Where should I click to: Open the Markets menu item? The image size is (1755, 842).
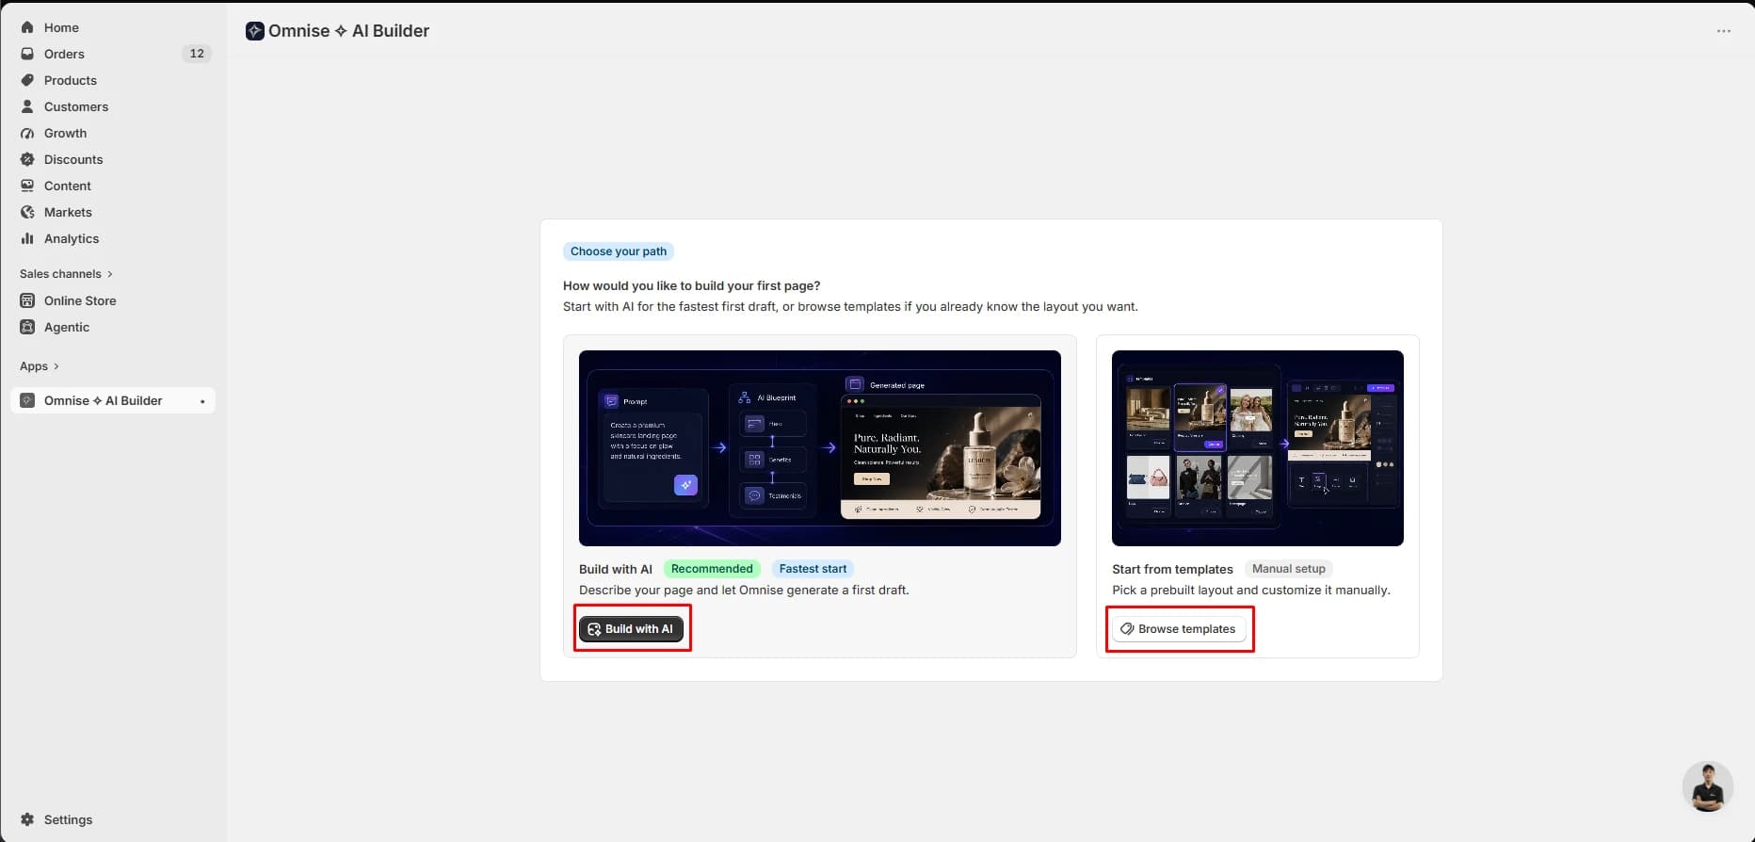coord(113,212)
